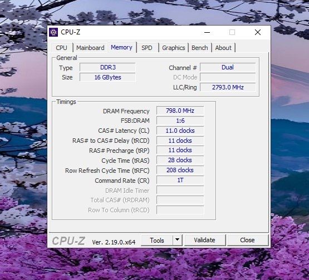This screenshot has height=280, width=309.
Task: Click the DRAM Frequency label
Action: click(126, 111)
